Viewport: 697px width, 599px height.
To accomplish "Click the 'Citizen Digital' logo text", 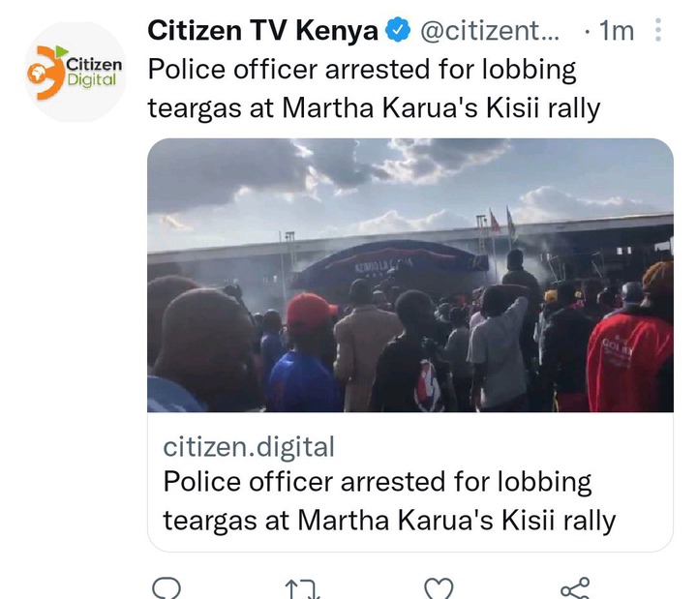I will [x=94, y=72].
